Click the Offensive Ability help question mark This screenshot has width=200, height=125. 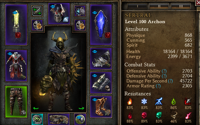point(164,71)
